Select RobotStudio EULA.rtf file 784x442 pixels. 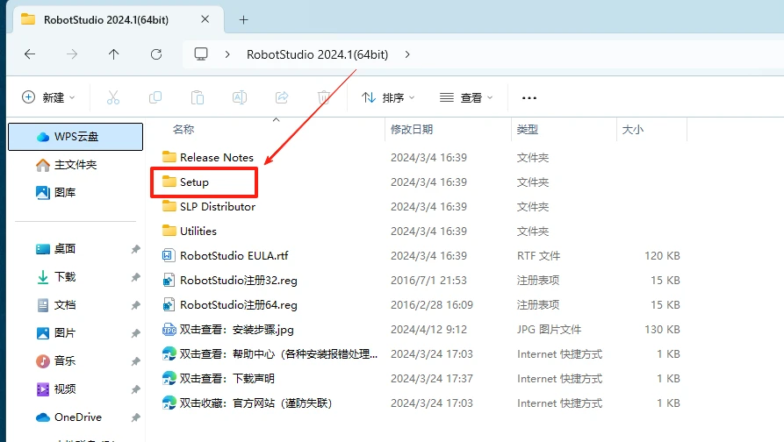234,255
